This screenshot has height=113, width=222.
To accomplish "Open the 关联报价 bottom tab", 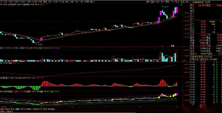I will click(10, 111).
